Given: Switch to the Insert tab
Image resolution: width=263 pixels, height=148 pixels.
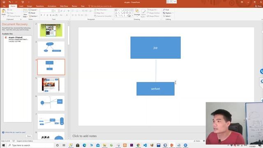Looking at the screenshot, I should pos(21,6).
